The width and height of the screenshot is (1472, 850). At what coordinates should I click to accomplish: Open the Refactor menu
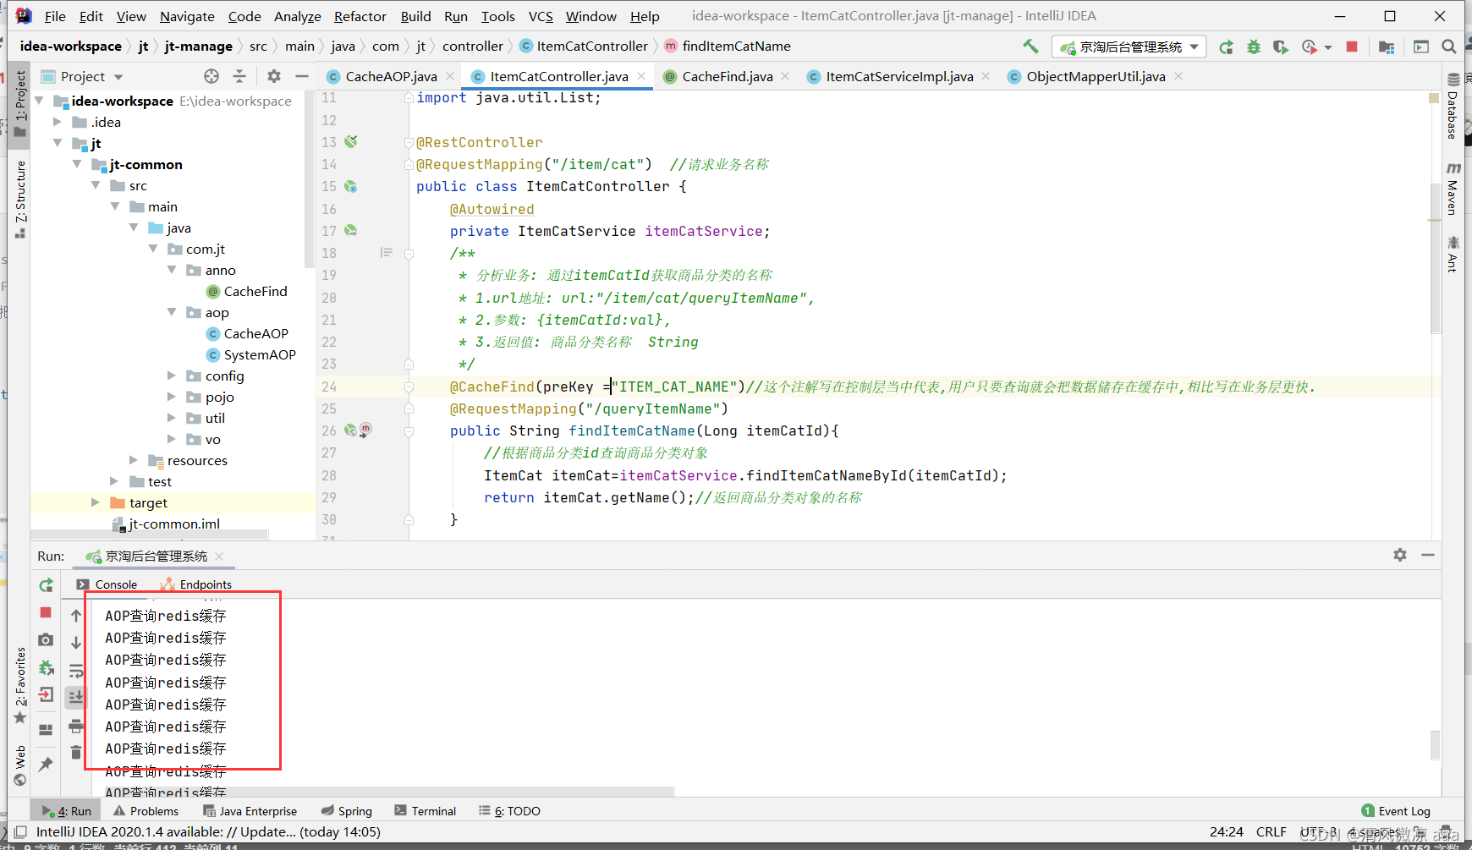(360, 16)
